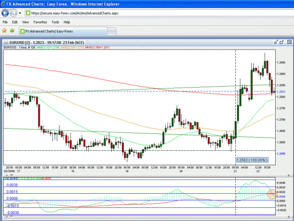Viewport: 294px width, 221px height.
Task: Click the chart icon beside EUR/USD [2] title
Action: tap(6, 43)
